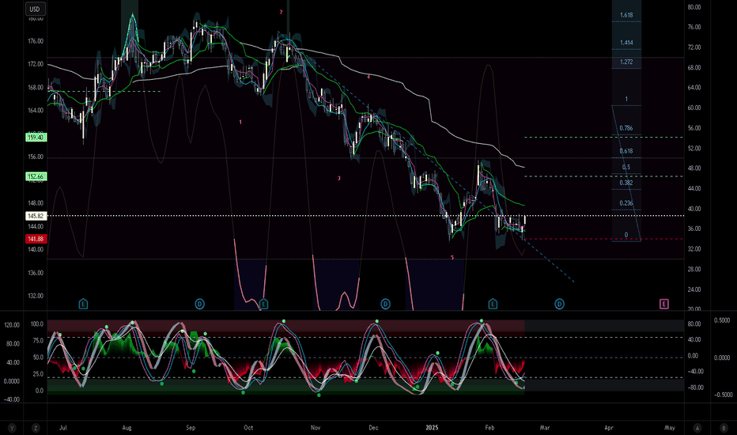
Task: Click the 0.236 Fibonacci level label
Action: [626, 203]
